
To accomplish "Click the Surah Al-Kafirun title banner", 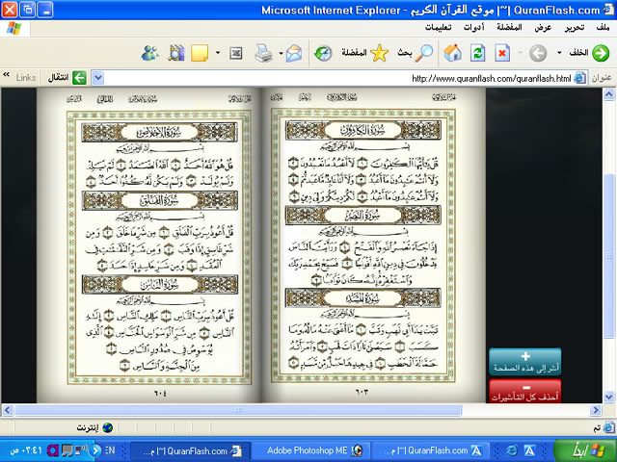I will pyautogui.click(x=363, y=131).
